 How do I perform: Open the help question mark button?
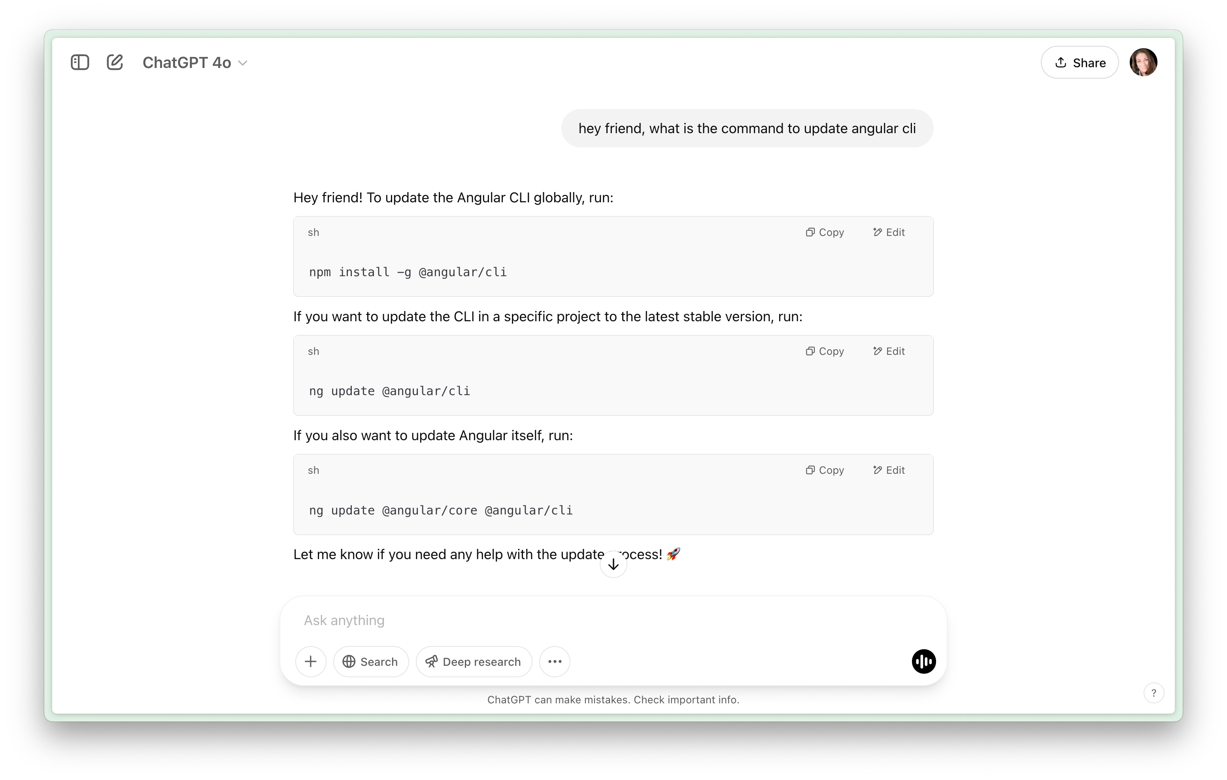pos(1153,692)
